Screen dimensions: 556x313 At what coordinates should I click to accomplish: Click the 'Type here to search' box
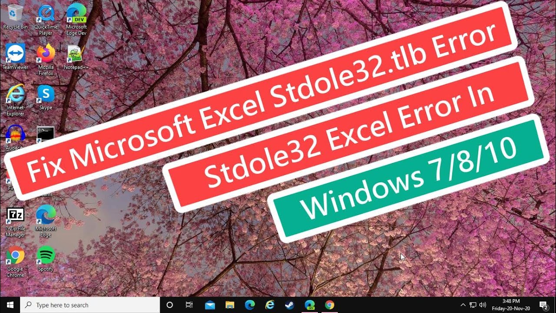90,305
